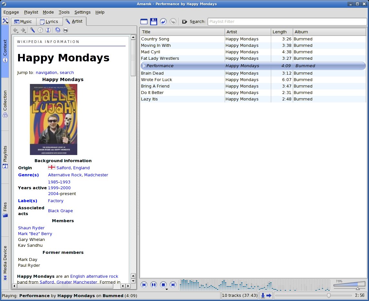
Task: Open the England link in Origin row
Action: coord(81,168)
